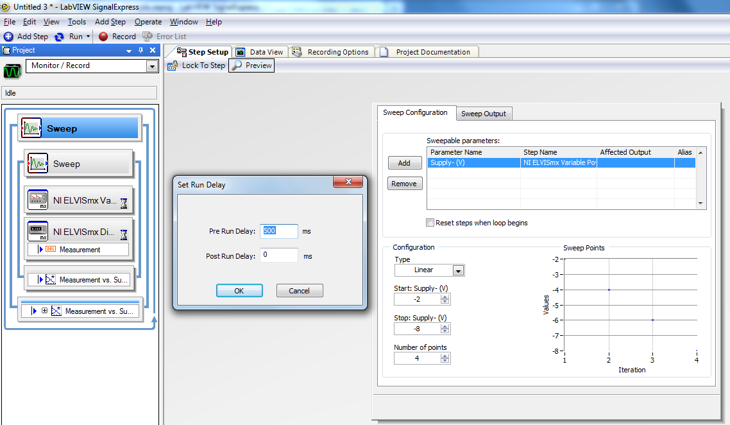This screenshot has width=730, height=425.
Task: Click the Add Step plus icon
Action: [8, 37]
